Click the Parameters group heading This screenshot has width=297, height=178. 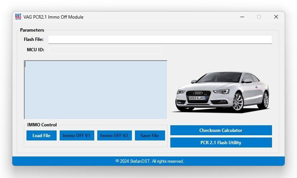pos(32,30)
